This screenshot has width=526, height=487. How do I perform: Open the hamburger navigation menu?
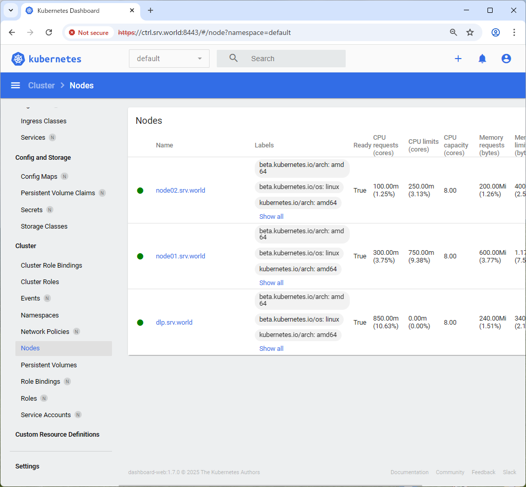pyautogui.click(x=15, y=85)
